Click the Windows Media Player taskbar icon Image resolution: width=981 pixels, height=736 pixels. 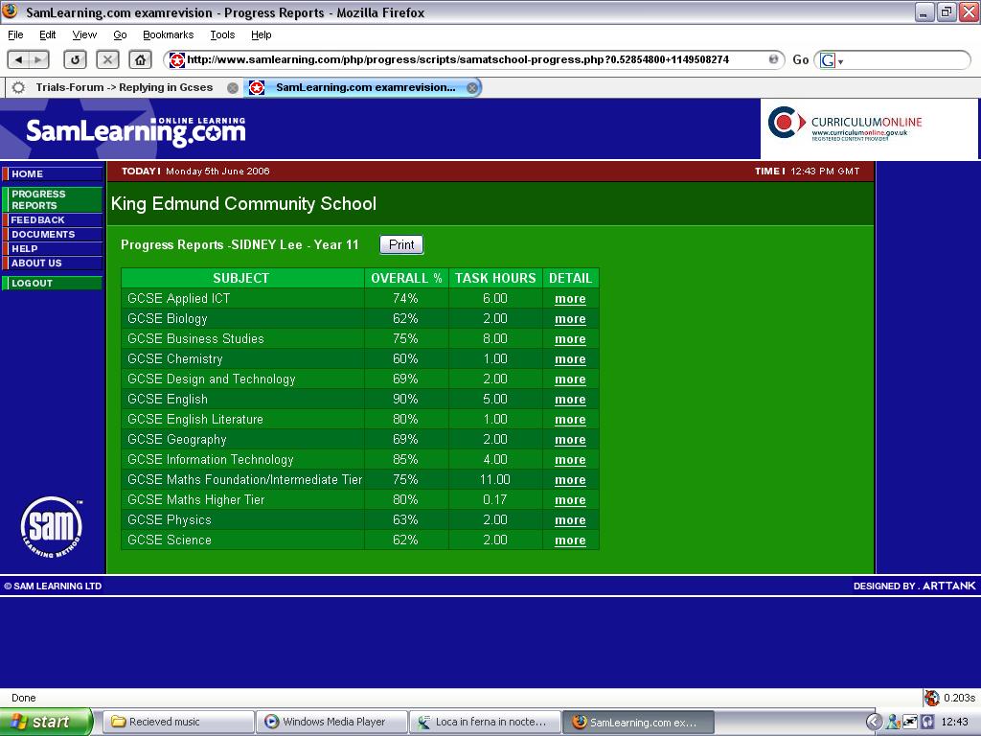point(271,722)
